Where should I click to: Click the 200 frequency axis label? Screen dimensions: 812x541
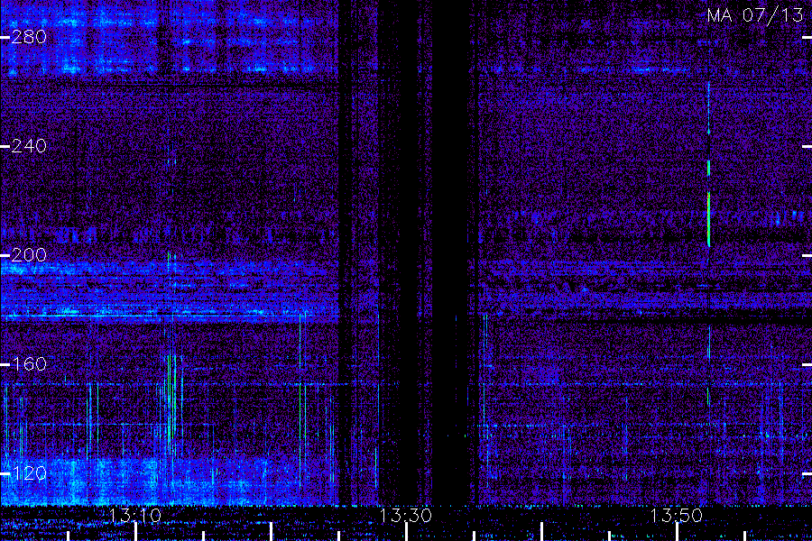click(29, 255)
